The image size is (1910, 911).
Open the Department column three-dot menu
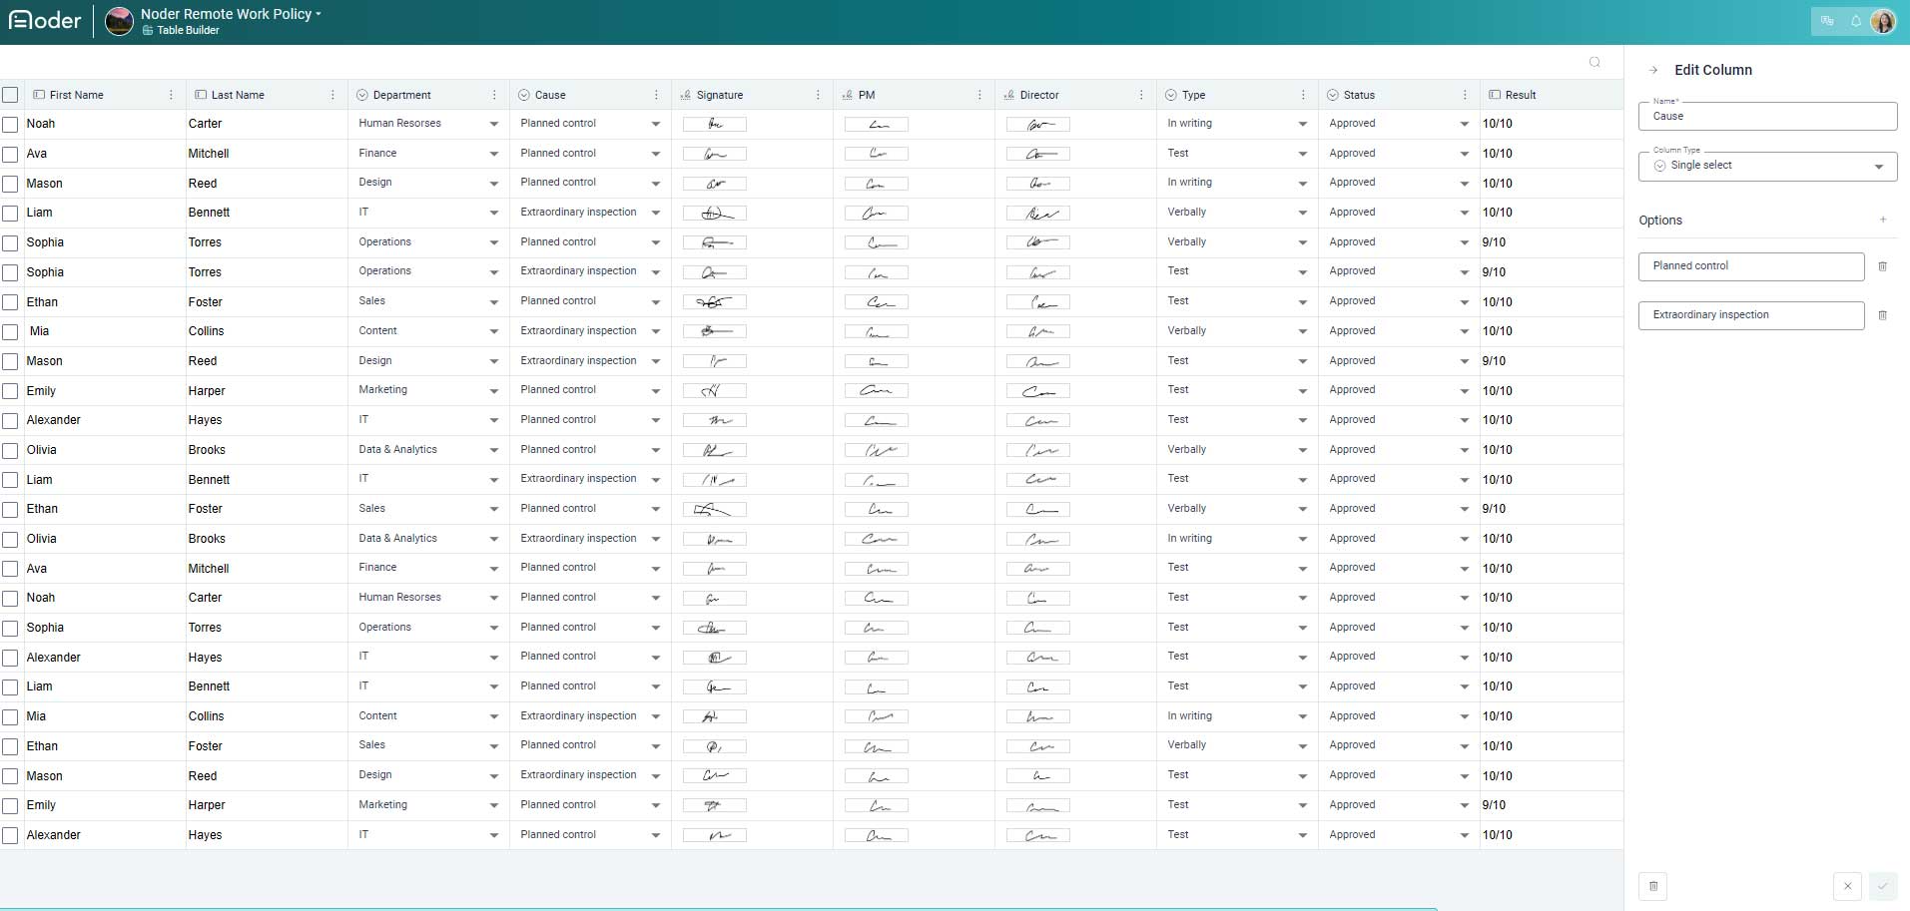494,95
